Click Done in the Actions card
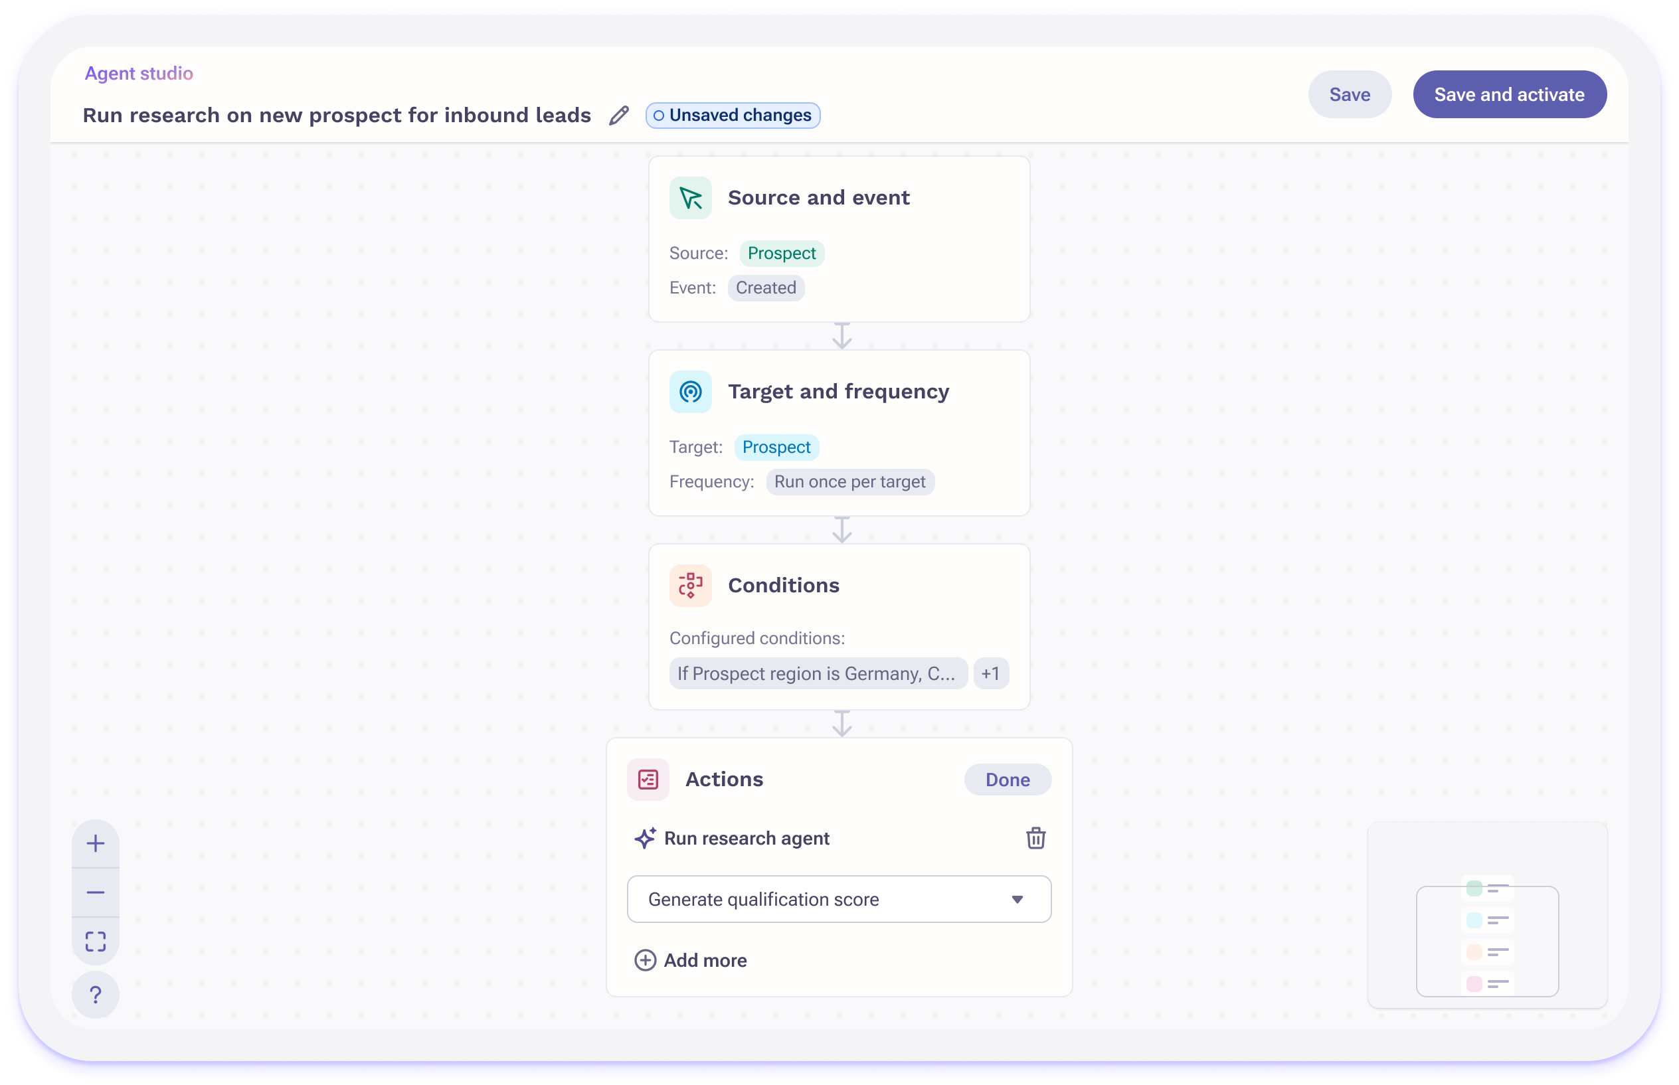1679x1085 pixels. (1007, 780)
